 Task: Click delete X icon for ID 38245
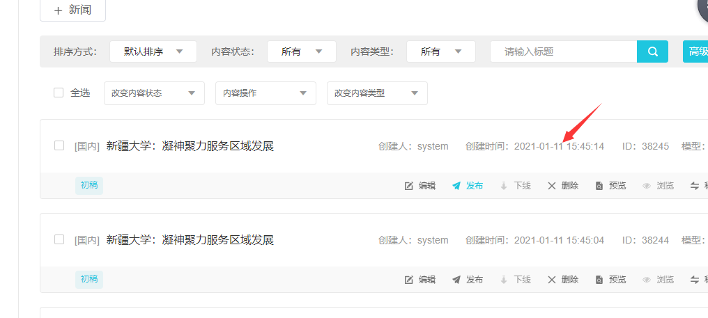(x=552, y=186)
